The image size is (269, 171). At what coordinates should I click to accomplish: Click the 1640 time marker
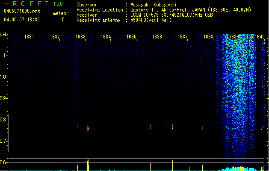point(260,37)
